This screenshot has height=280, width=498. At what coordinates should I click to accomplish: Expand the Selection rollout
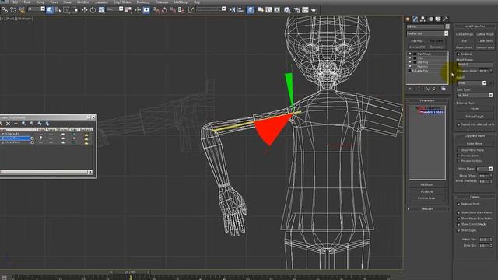[426, 209]
